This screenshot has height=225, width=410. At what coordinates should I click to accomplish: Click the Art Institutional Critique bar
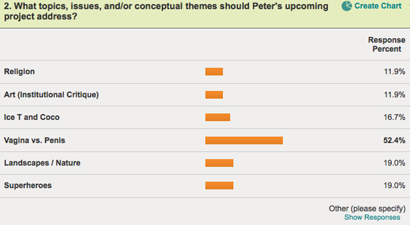[x=214, y=95]
